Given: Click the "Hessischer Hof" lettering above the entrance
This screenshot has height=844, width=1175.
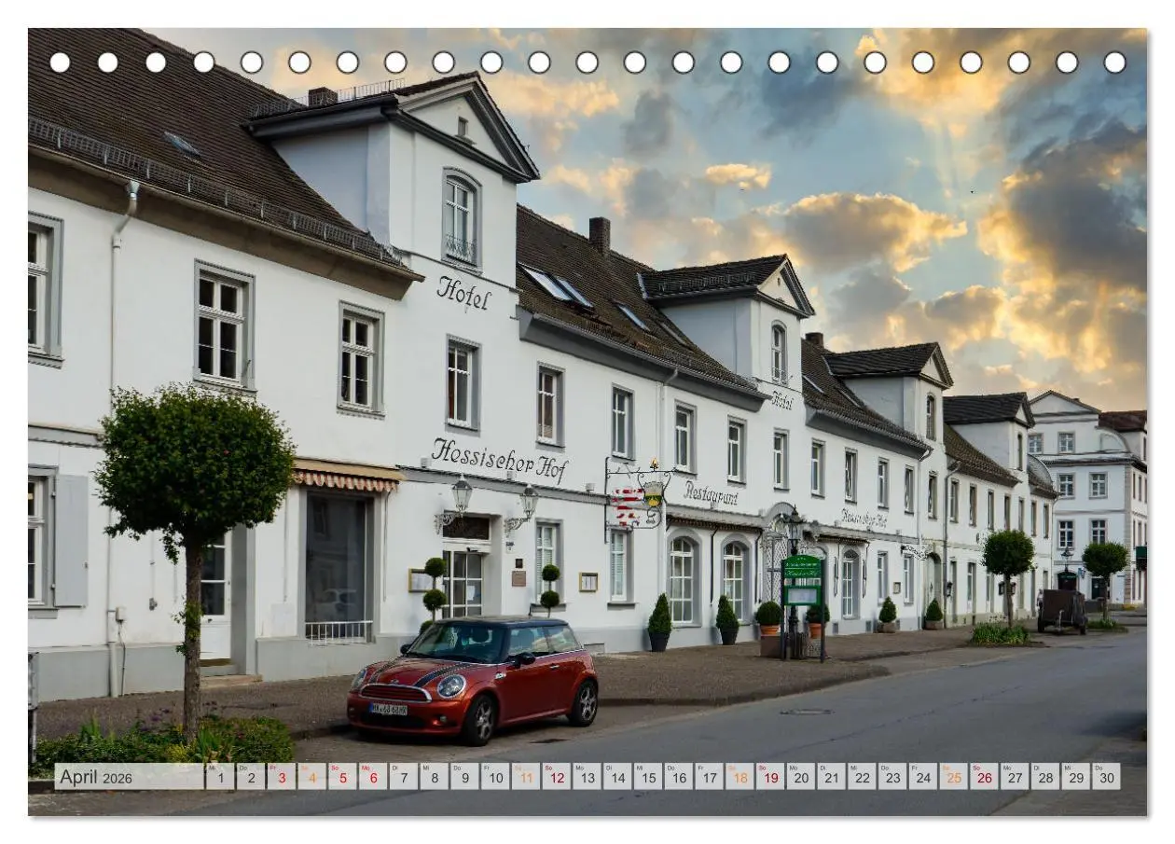Looking at the screenshot, I should [x=499, y=462].
